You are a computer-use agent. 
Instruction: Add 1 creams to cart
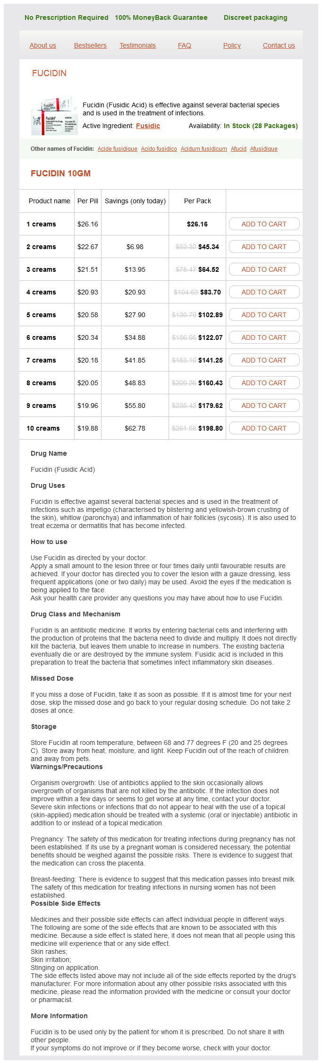(x=264, y=224)
